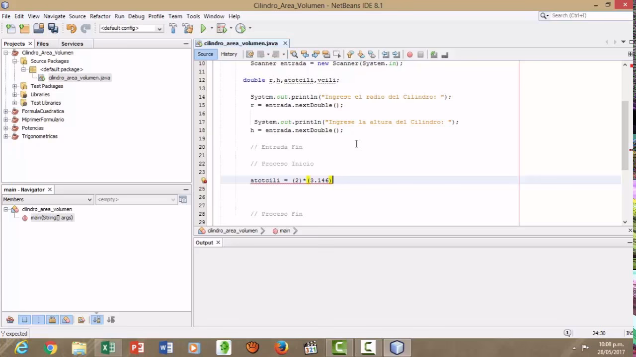Collapse the Navigator panel with the minimize bar
636x357 pixels.
(185, 189)
